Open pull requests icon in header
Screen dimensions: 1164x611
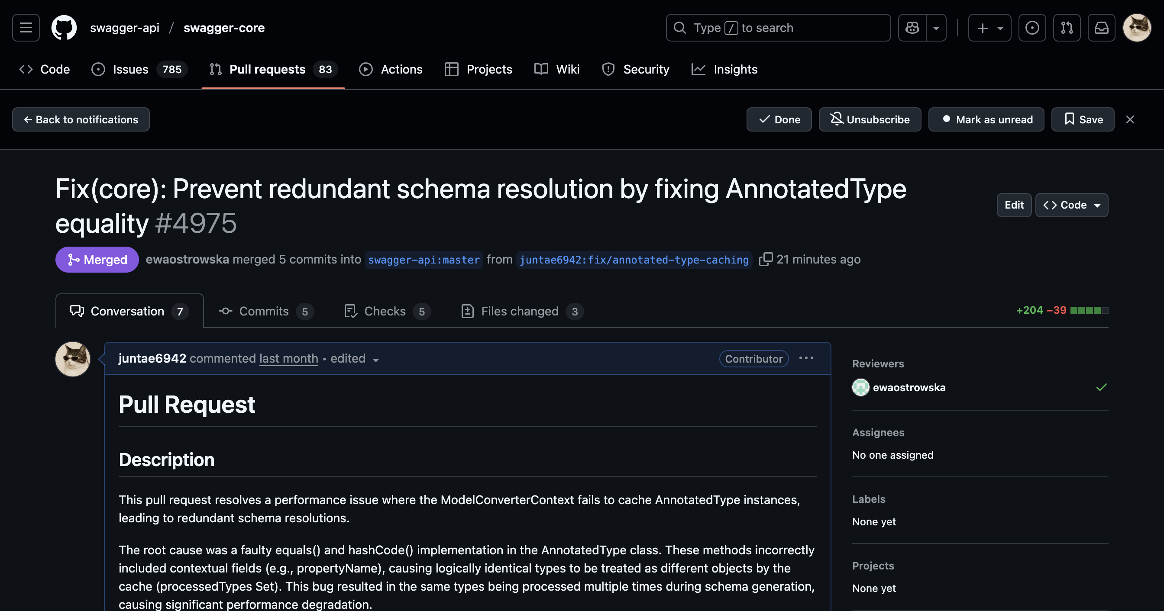pos(1067,28)
